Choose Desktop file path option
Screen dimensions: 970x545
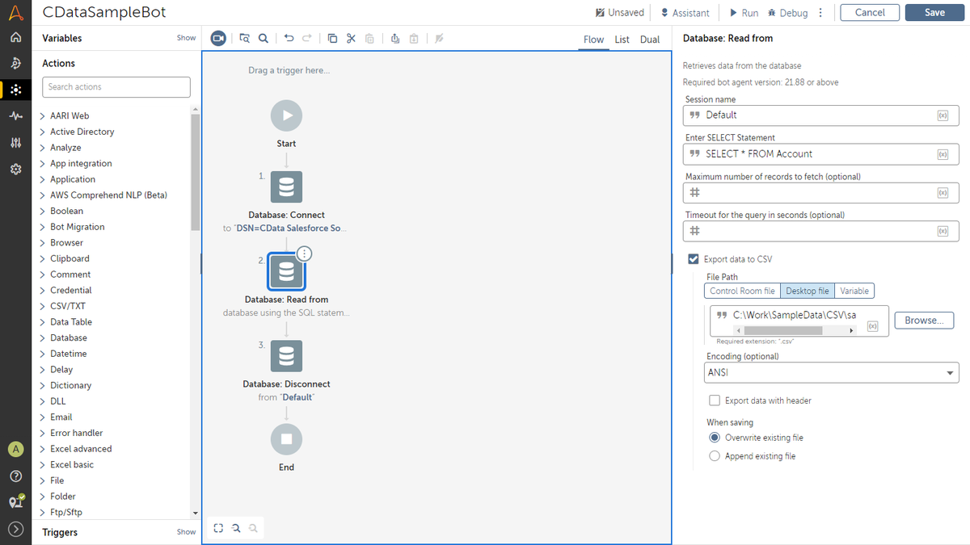click(x=808, y=291)
